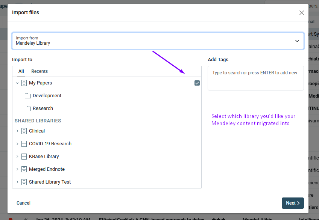Expand the COVID-19 Research library
The height and width of the screenshot is (220, 319).
17,144
